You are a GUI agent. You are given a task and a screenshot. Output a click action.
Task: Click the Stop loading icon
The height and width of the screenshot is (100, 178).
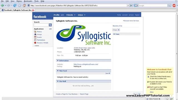[20, 6]
